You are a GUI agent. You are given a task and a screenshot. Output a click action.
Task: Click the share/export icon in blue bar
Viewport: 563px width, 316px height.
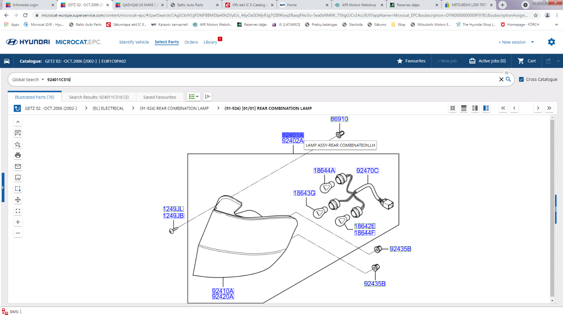[548, 61]
